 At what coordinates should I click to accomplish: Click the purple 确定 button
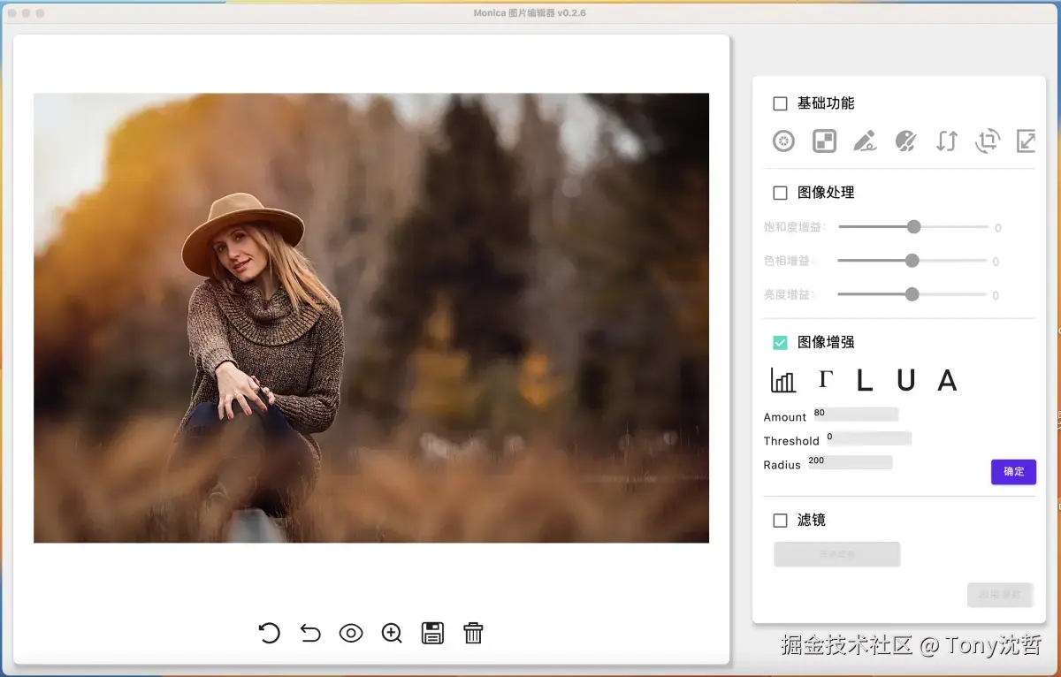click(x=1013, y=472)
